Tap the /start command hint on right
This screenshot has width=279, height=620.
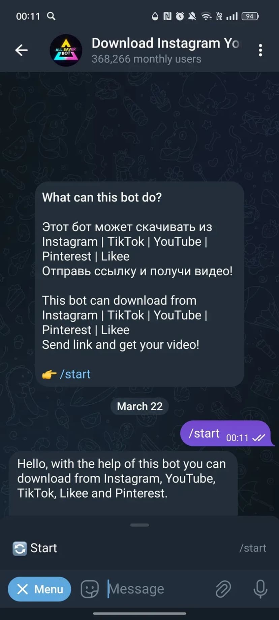(x=253, y=548)
